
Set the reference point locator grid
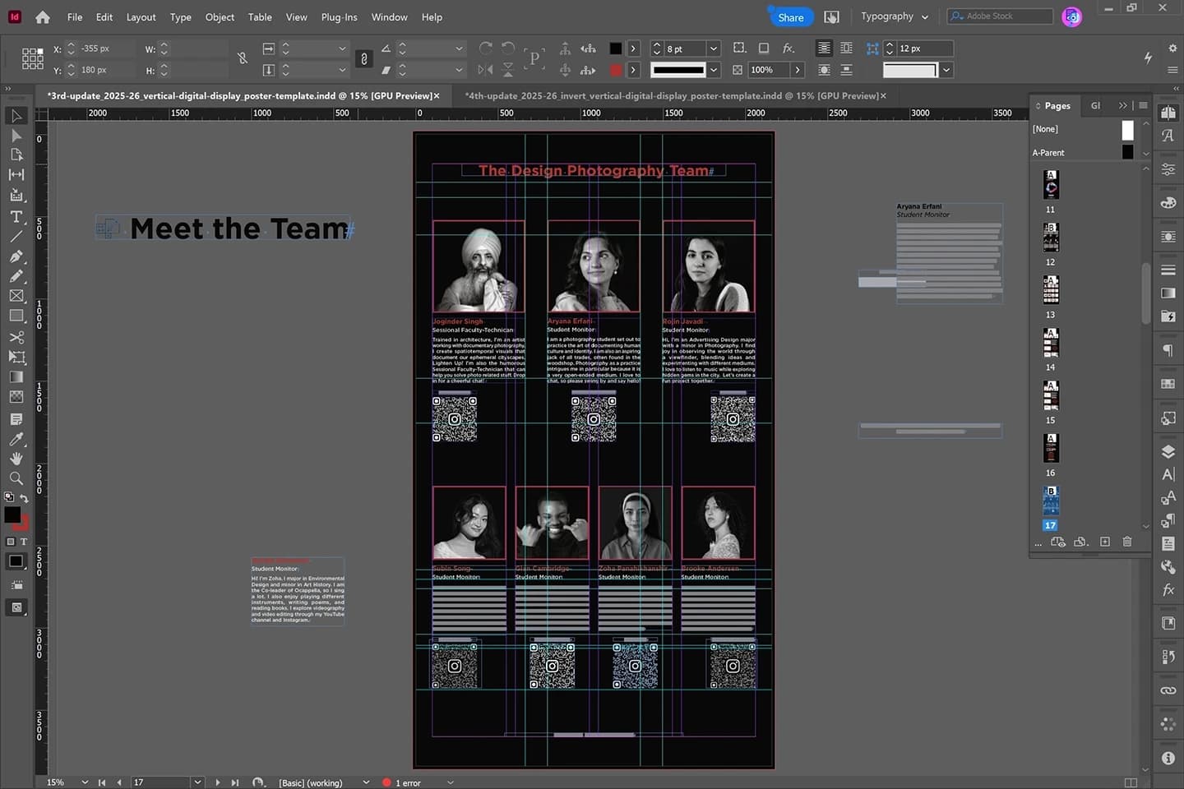click(33, 58)
